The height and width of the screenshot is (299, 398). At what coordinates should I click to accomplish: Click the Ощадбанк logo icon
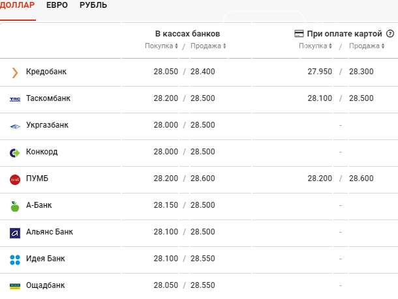pyautogui.click(x=15, y=285)
